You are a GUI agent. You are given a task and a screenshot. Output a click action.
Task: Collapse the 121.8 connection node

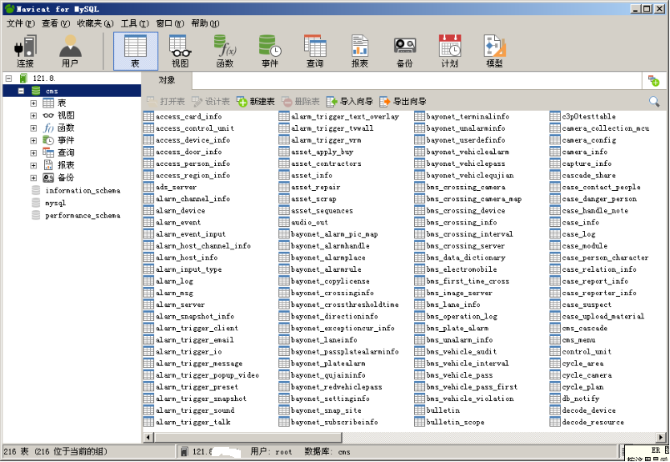[8, 78]
